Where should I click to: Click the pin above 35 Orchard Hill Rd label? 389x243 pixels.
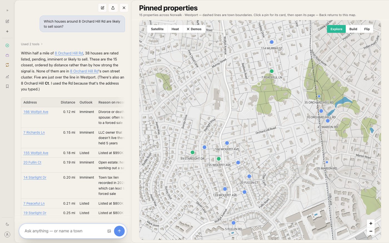click(x=319, y=96)
